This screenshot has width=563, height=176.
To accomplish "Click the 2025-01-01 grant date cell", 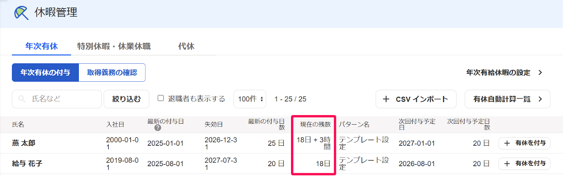I will (165, 143).
